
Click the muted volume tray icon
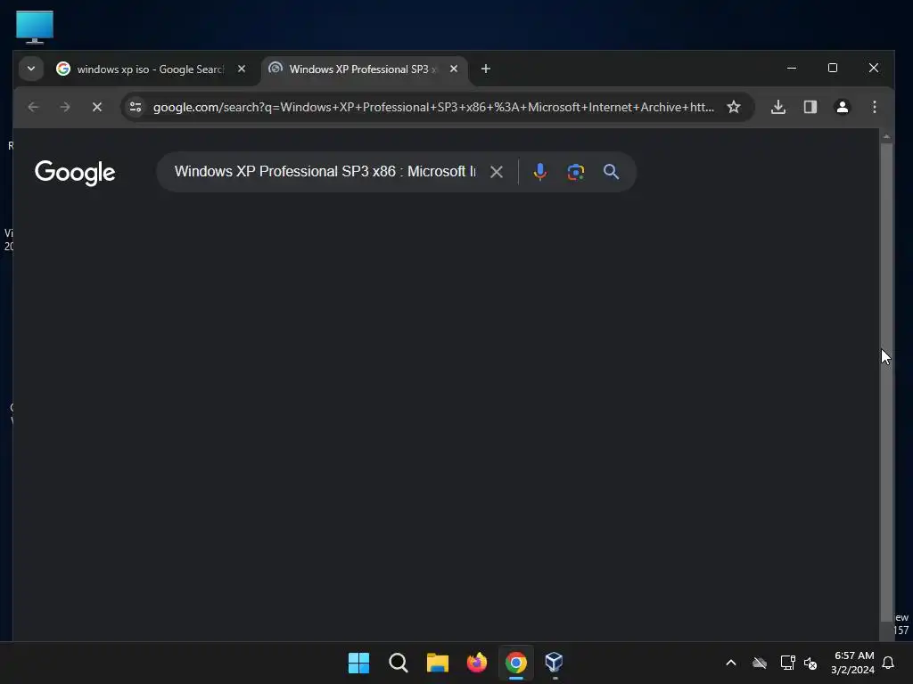coord(810,663)
